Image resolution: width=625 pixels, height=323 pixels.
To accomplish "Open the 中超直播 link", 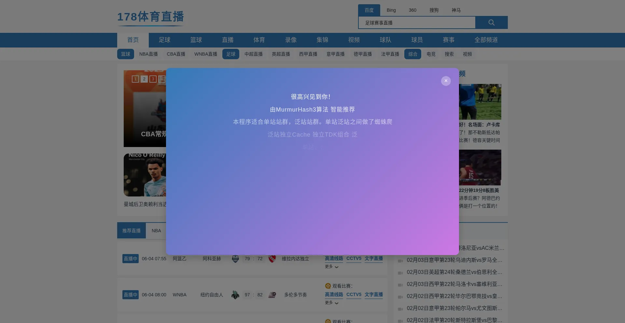I will (254, 54).
